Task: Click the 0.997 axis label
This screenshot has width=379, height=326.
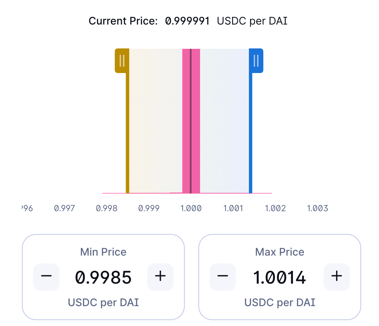Action: pos(64,208)
